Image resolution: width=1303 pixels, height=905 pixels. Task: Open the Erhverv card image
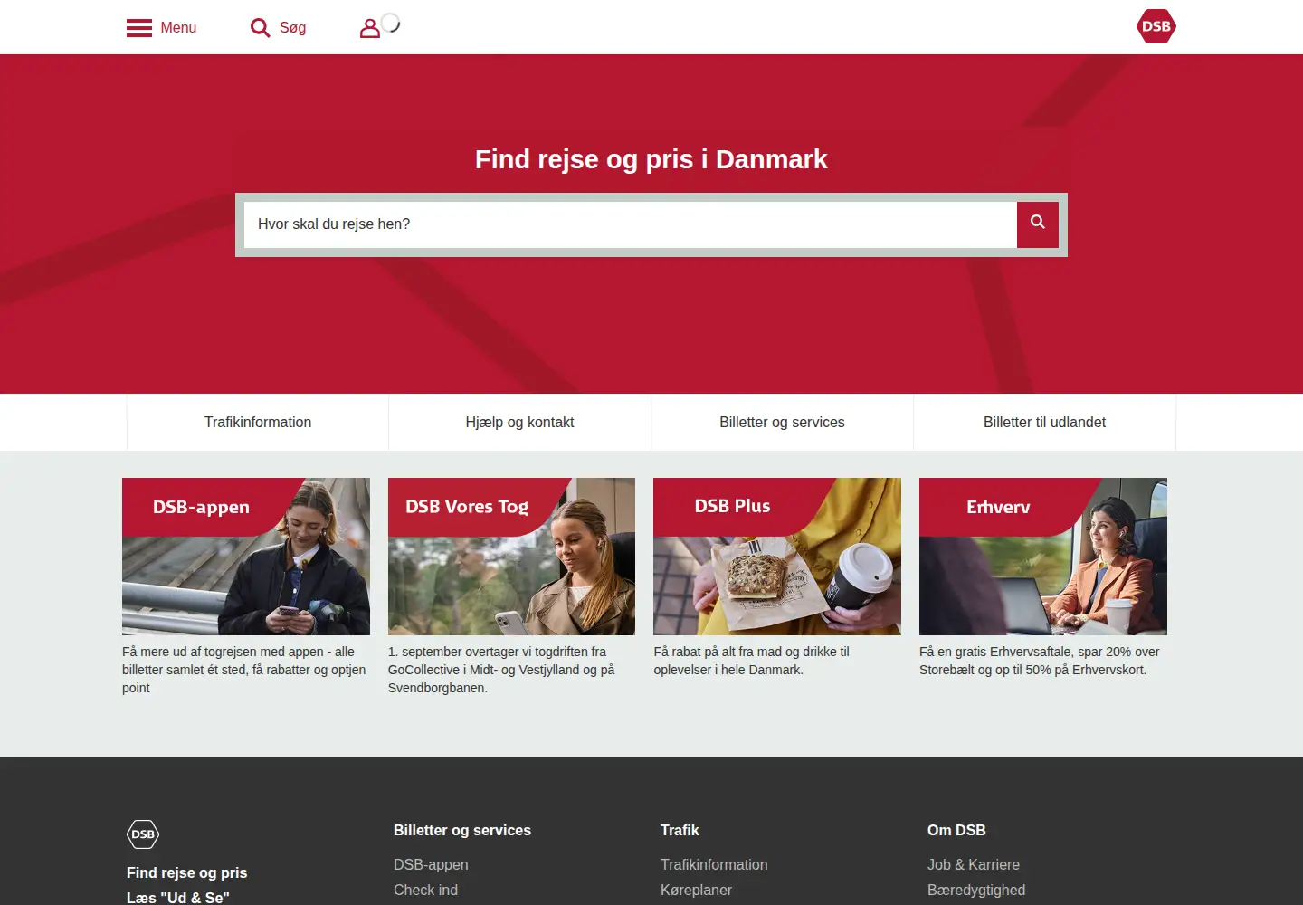point(1043,557)
